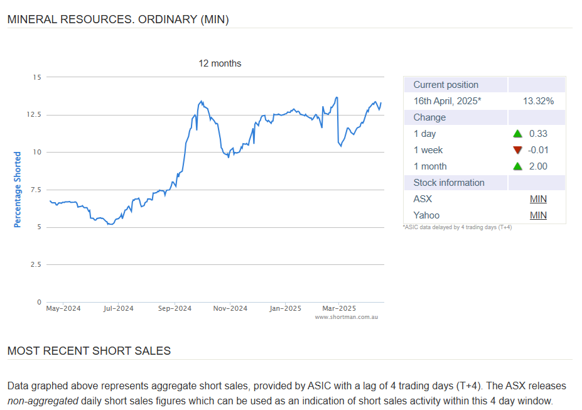The height and width of the screenshot is (410, 582).
Task: Select the Sep-2024 x-axis label
Action: coord(175,308)
